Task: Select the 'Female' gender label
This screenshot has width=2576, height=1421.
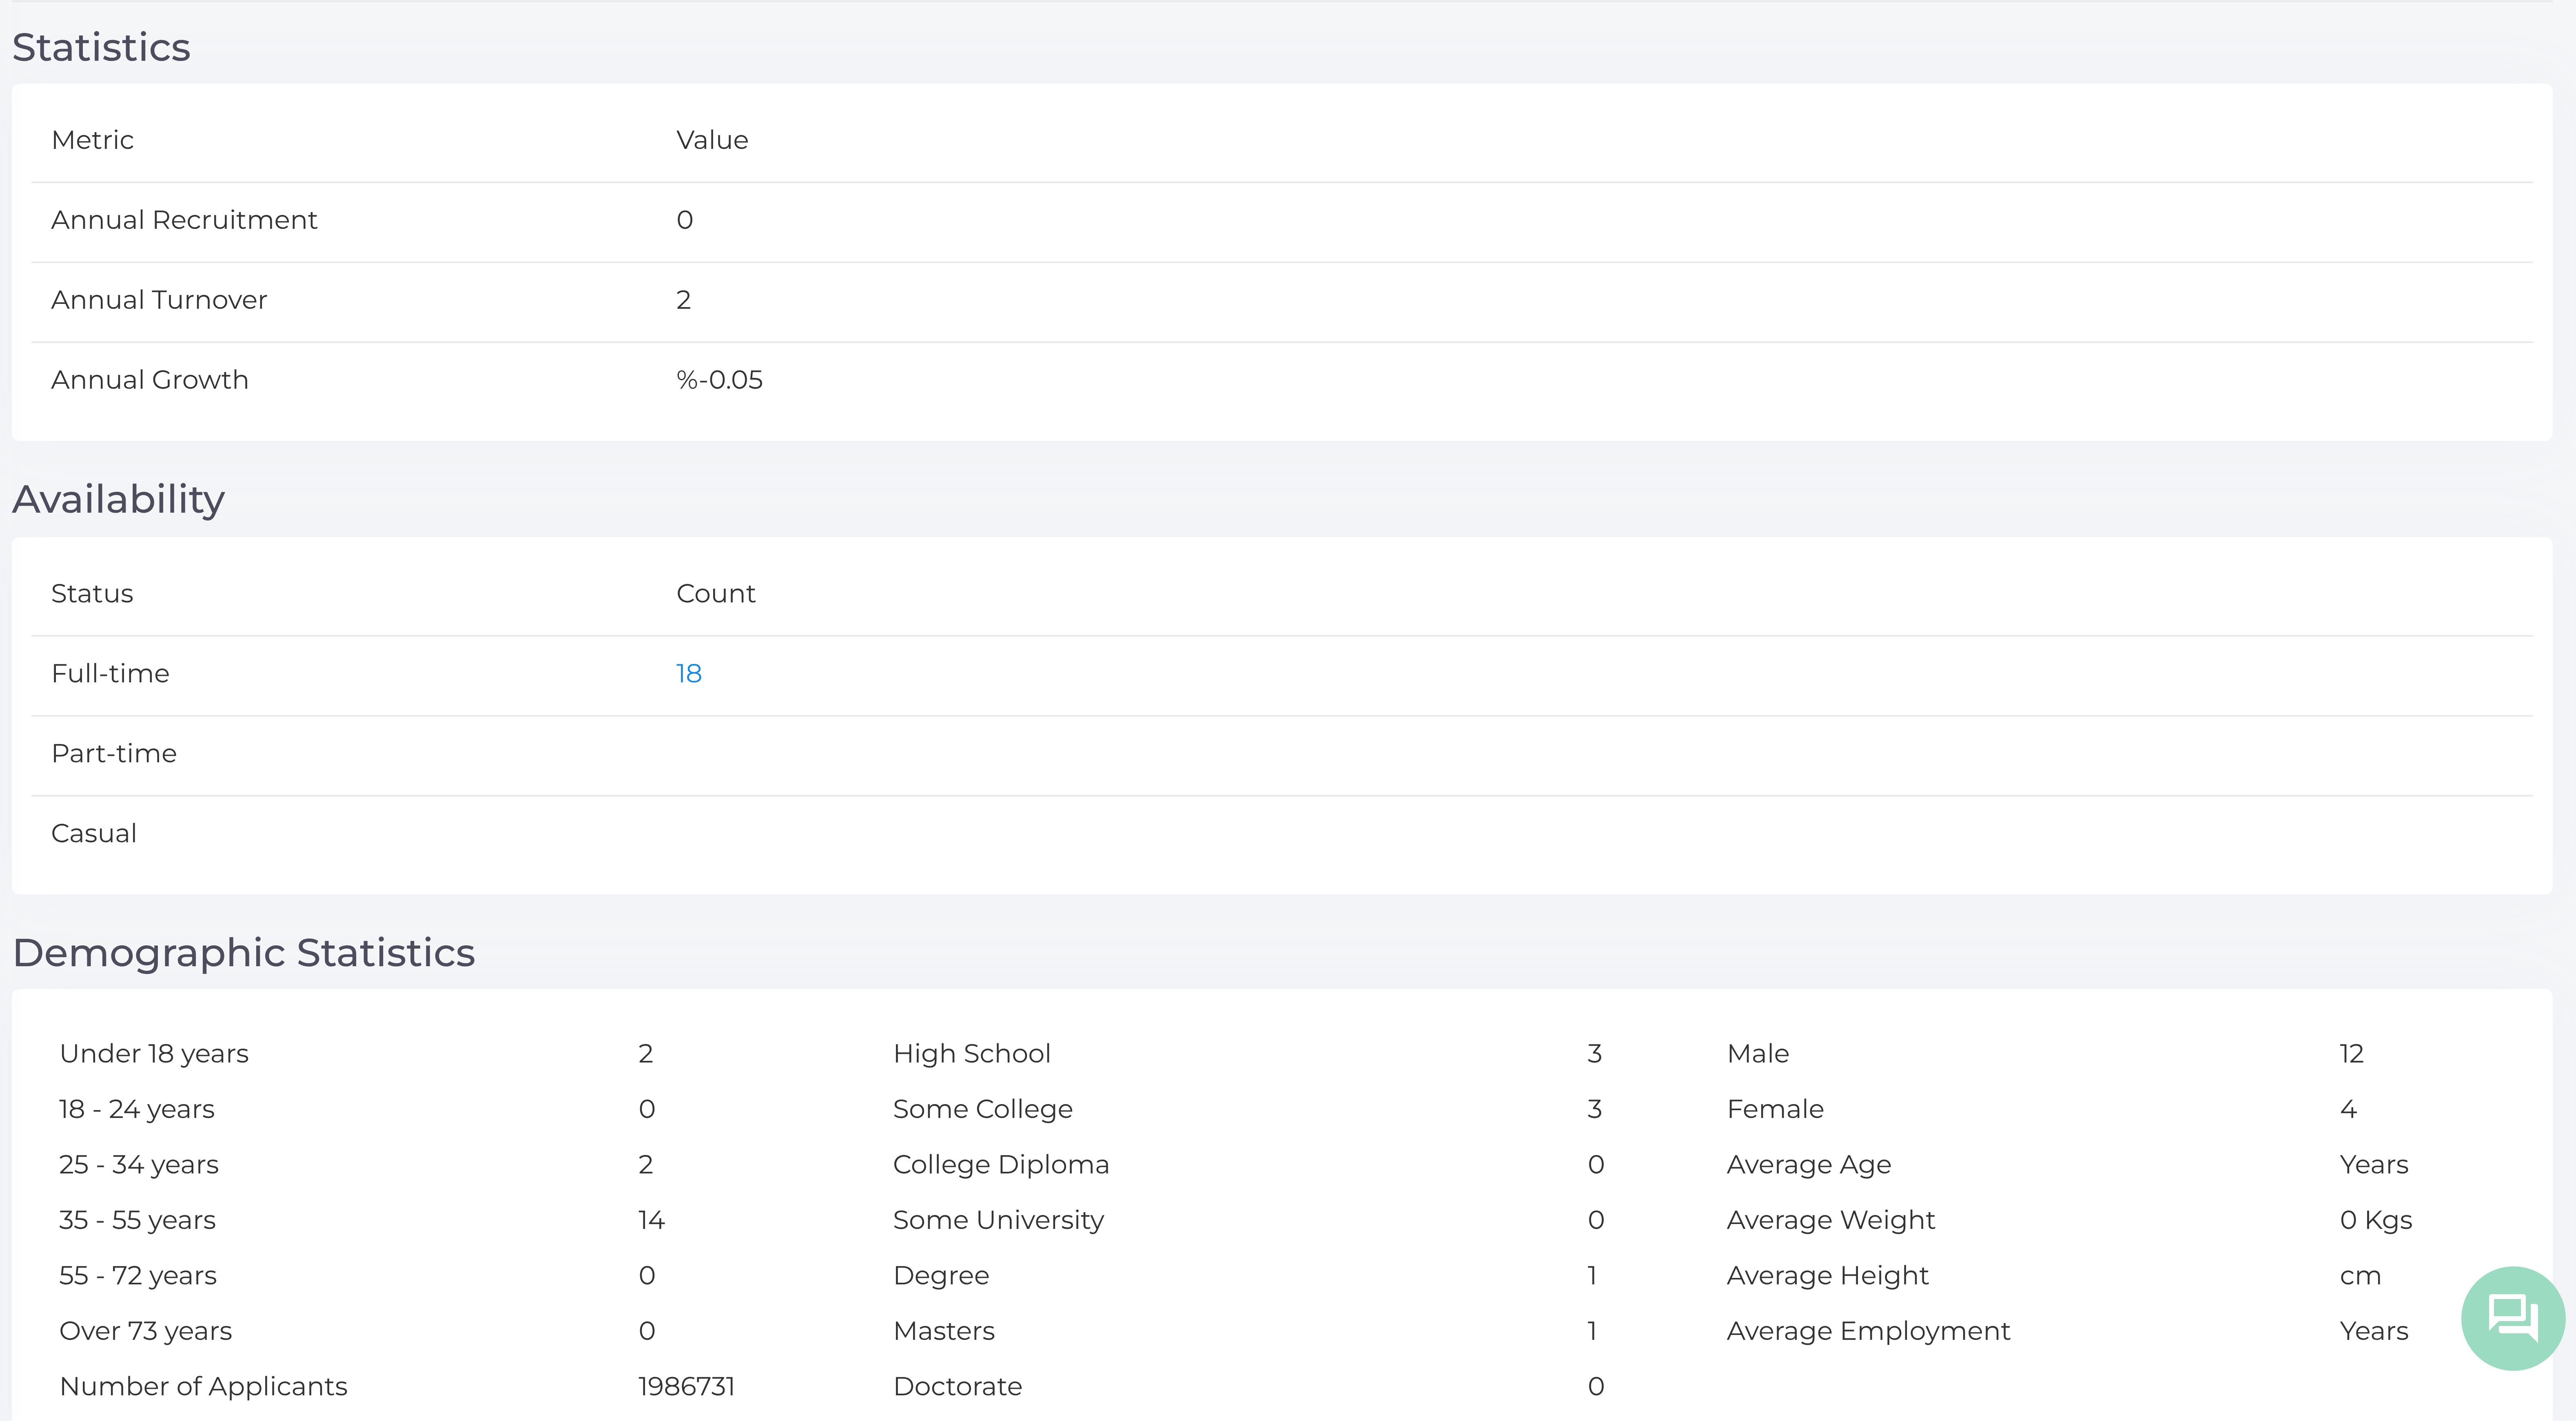Action: (x=1775, y=1109)
